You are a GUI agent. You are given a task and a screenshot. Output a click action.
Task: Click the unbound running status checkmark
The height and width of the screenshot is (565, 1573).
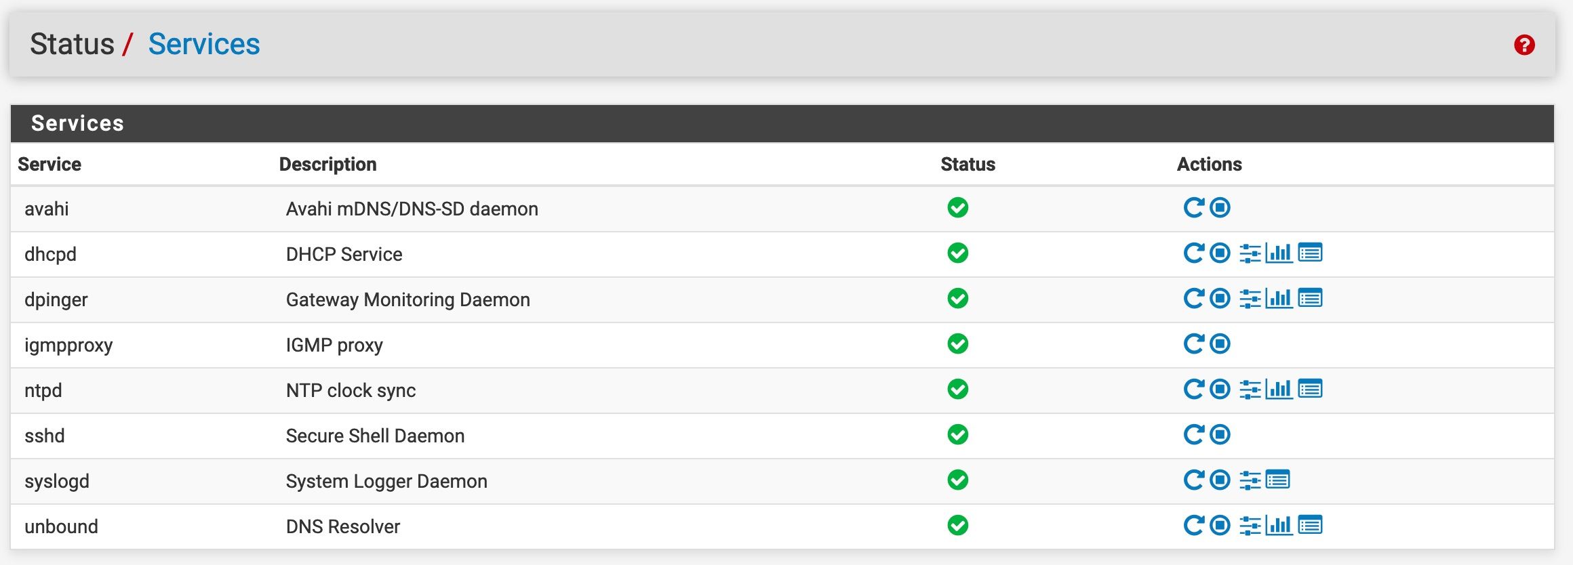pyautogui.click(x=958, y=525)
